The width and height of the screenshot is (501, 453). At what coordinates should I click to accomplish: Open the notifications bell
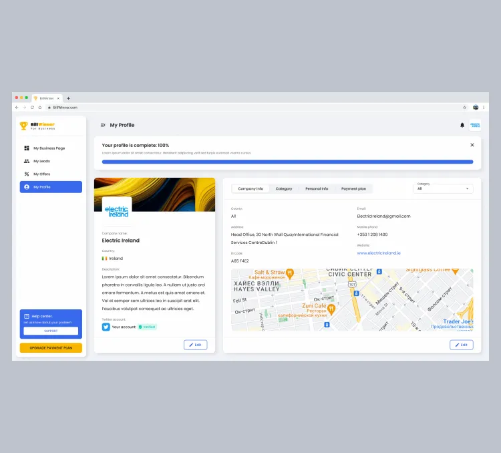462,125
